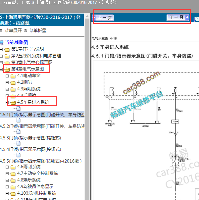This screenshot has height=200, width=199.
Task: Click the page icon above 4.5.5门锁 (2016款)
Action: [x=19, y=155]
